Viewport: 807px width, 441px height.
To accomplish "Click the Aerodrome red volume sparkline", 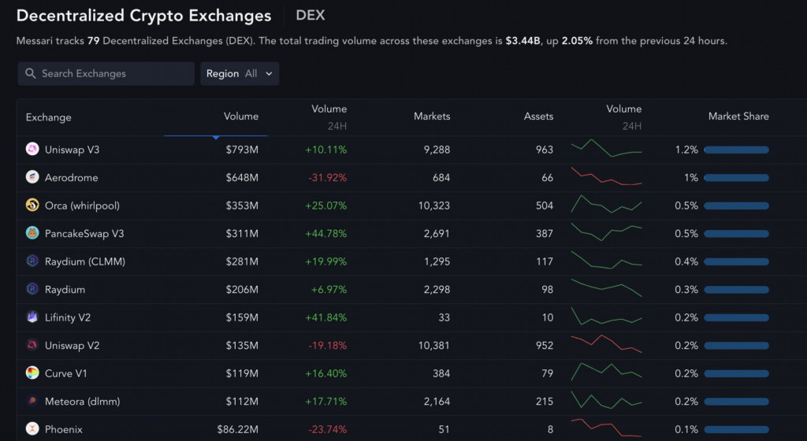I will (x=606, y=176).
